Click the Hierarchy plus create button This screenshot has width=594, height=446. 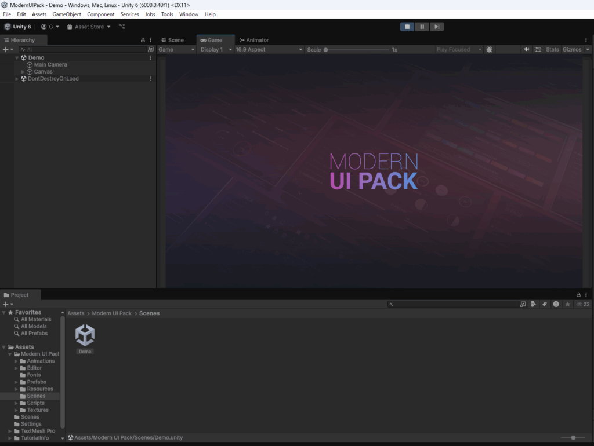8,50
